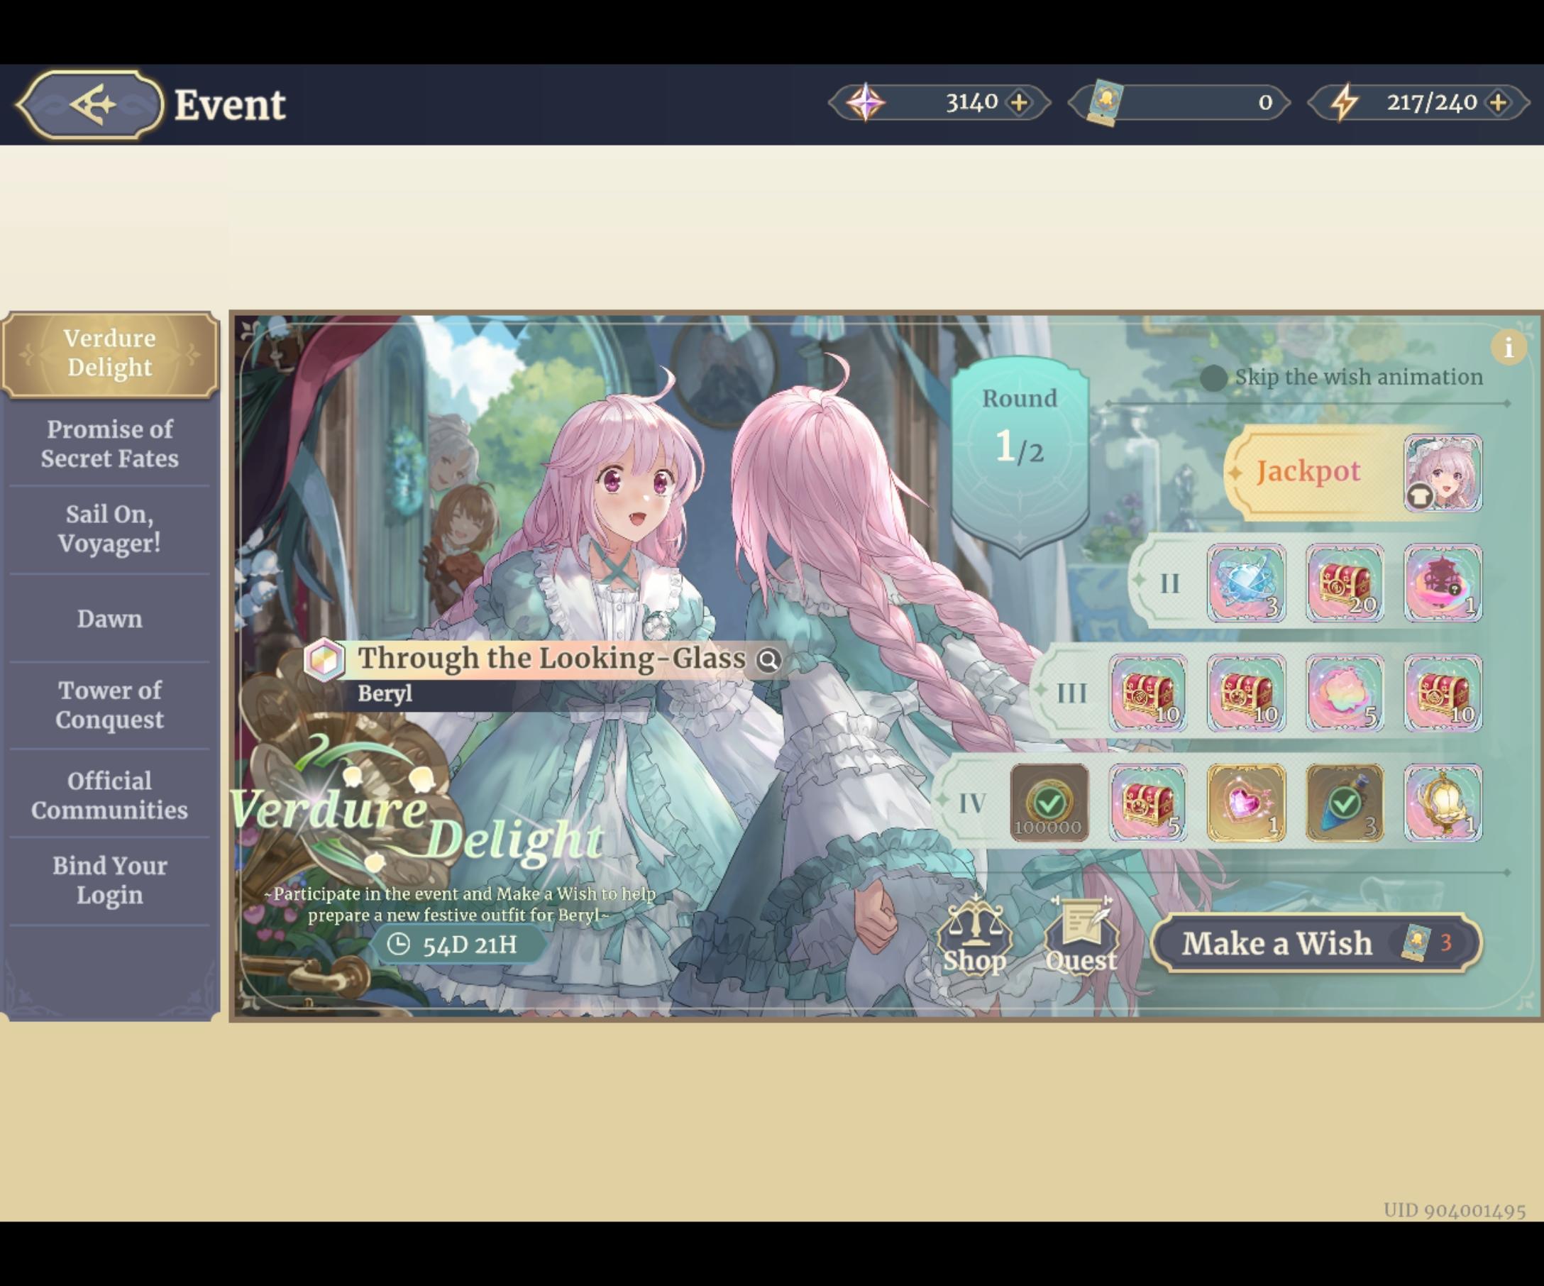Image resolution: width=1544 pixels, height=1286 pixels.
Task: Open Bind Your Login entry
Action: point(109,879)
